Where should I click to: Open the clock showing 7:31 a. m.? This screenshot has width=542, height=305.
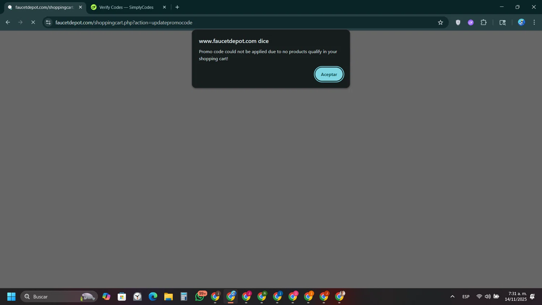pyautogui.click(x=516, y=296)
